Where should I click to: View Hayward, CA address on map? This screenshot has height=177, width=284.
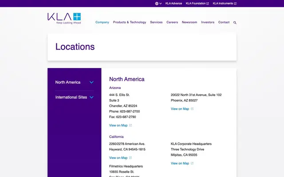118,158
